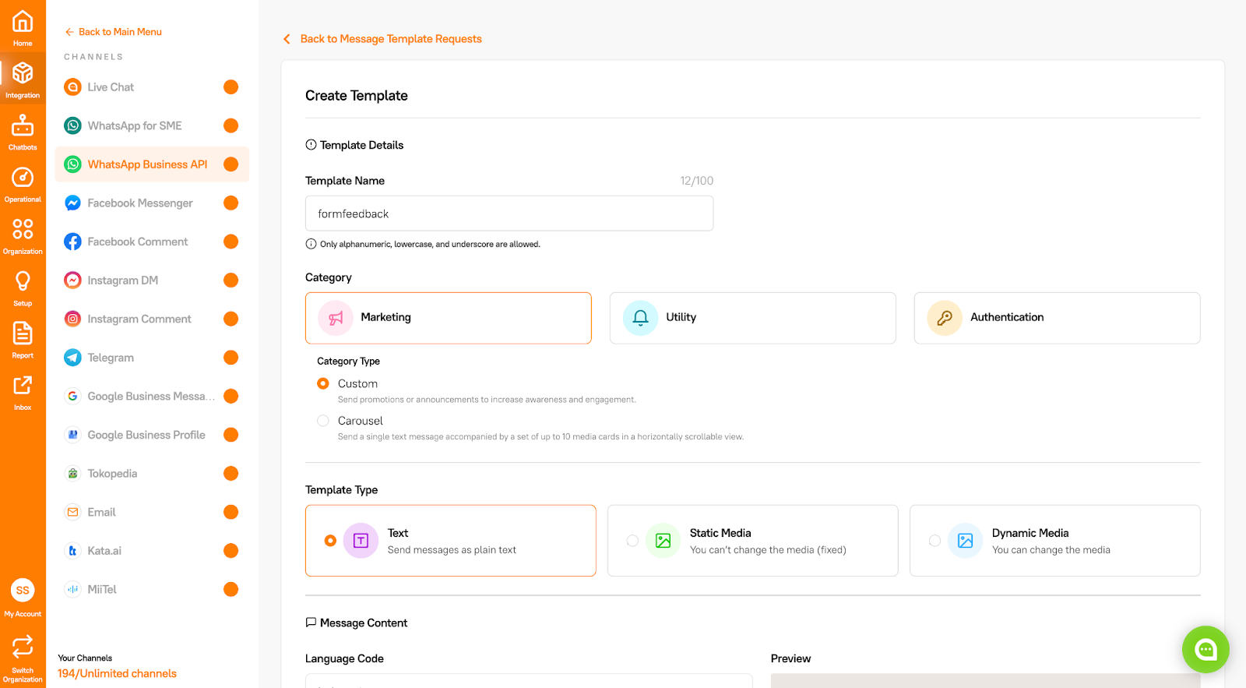The height and width of the screenshot is (688, 1246).
Task: Click the Facebook Messenger channel icon
Action: coord(72,203)
